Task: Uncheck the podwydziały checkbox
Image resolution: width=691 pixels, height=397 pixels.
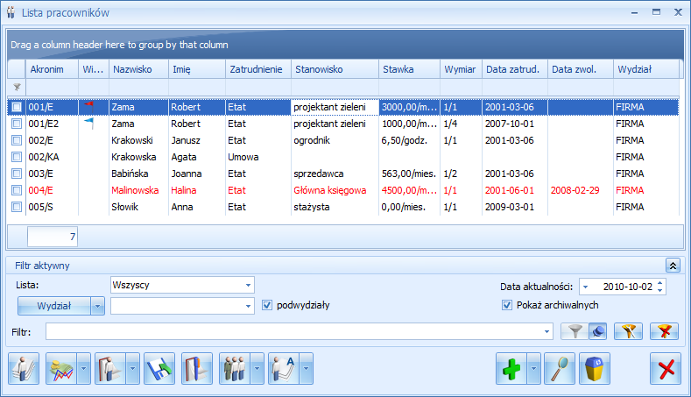Action: pyautogui.click(x=267, y=305)
